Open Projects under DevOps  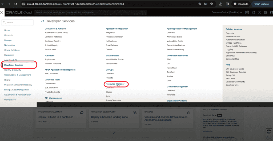pyautogui.click(x=109, y=78)
